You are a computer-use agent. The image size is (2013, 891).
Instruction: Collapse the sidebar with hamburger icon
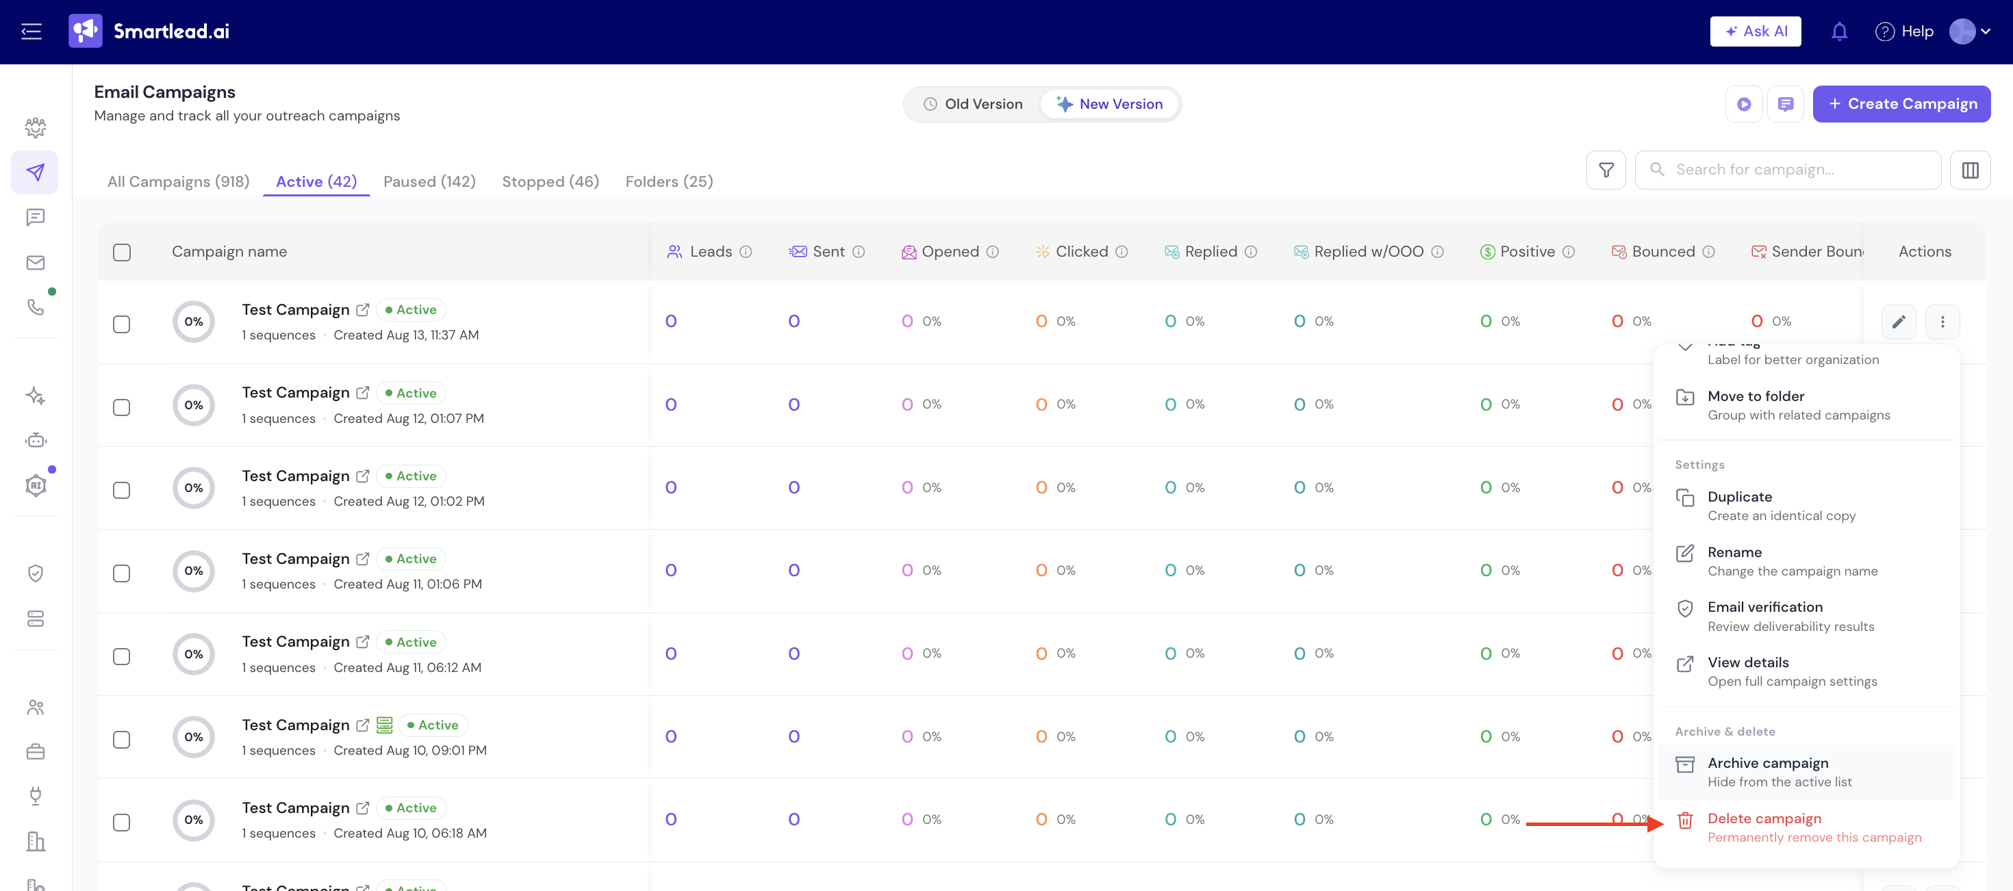pos(31,32)
